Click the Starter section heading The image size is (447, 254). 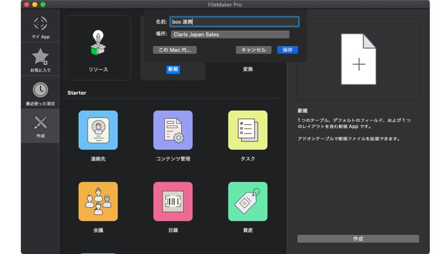[77, 93]
